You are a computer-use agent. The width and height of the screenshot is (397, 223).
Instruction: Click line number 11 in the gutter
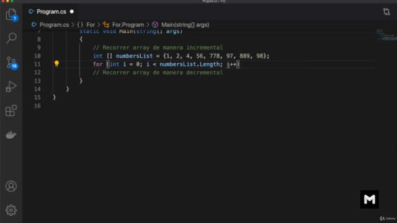[37, 64]
